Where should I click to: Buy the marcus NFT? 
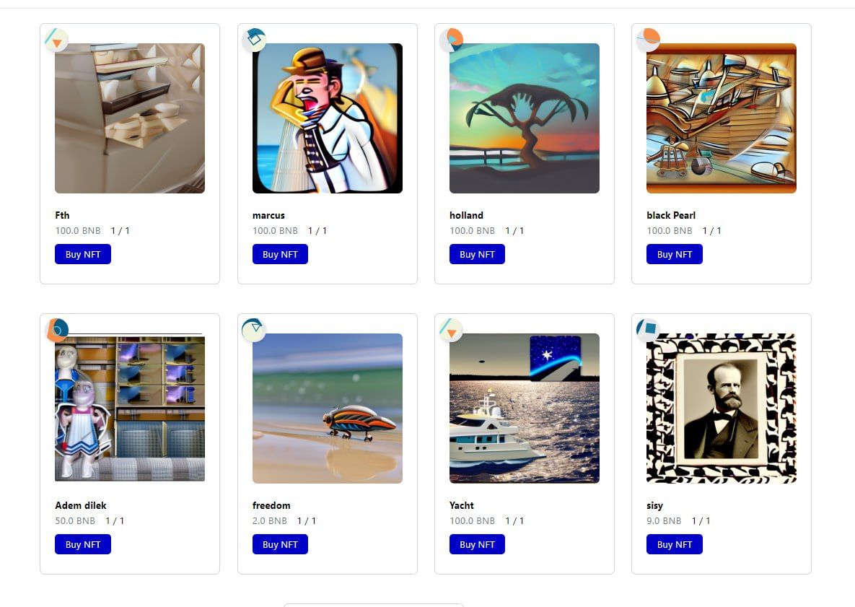(280, 254)
